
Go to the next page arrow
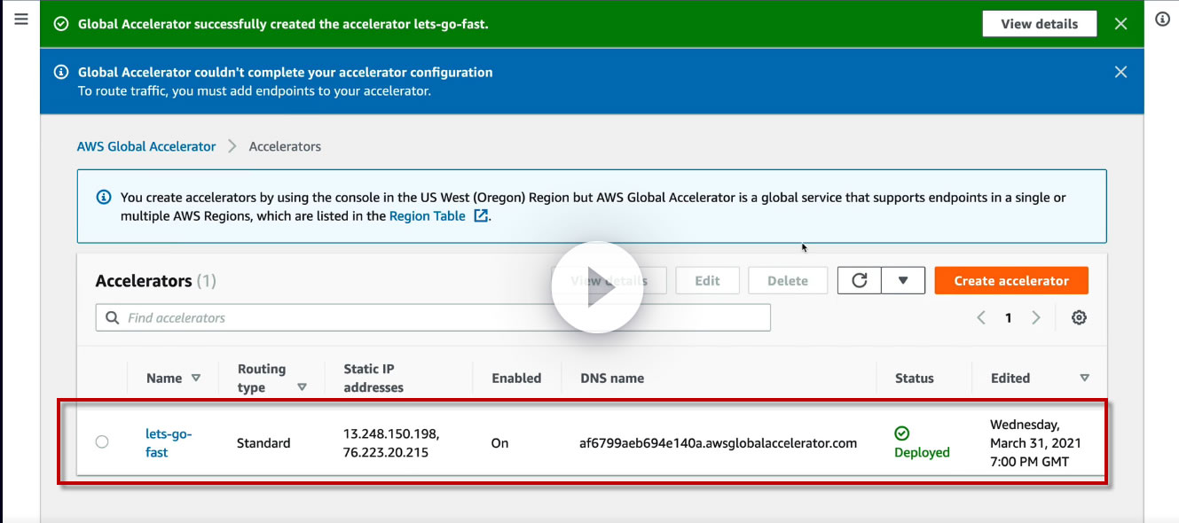click(x=1035, y=317)
